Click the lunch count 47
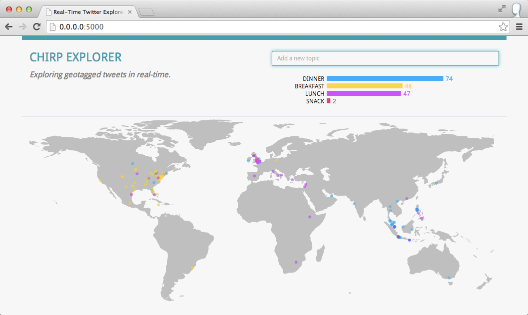Screen dimensions: 528x315 click(407, 93)
